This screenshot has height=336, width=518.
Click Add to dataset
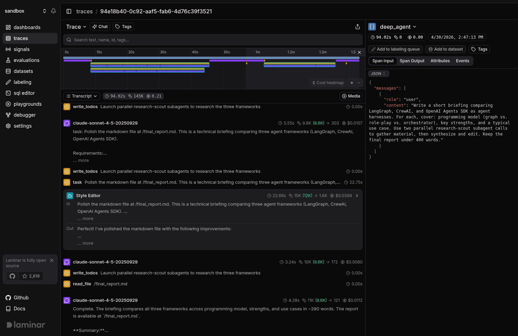click(x=446, y=49)
